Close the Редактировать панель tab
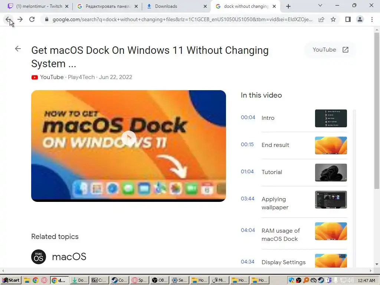Image resolution: width=380 pixels, height=285 pixels. click(136, 6)
